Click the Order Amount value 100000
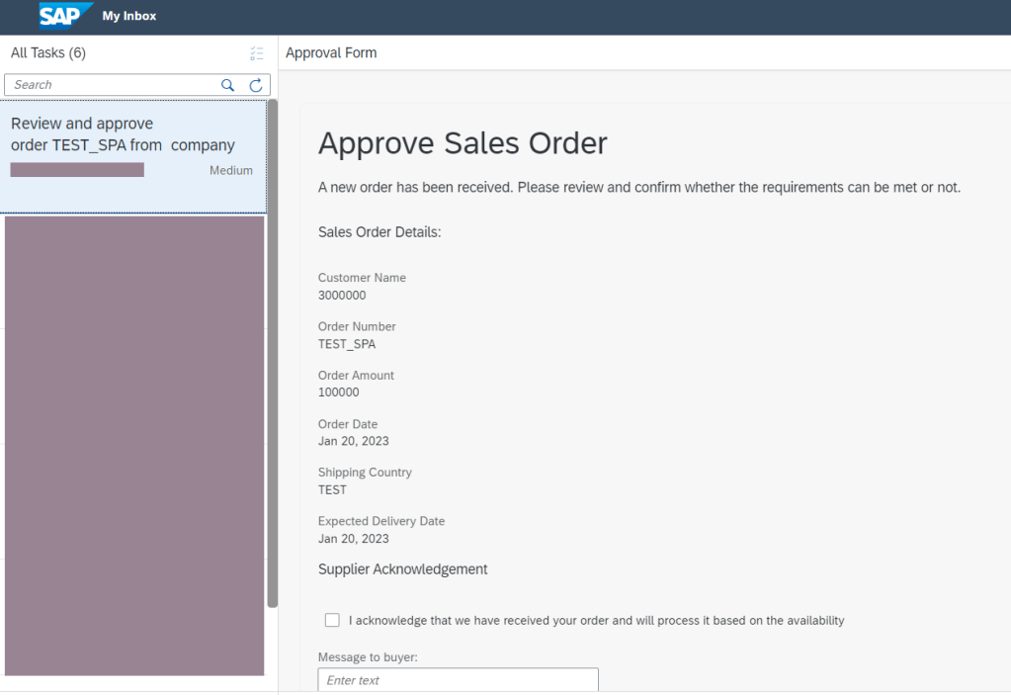This screenshot has height=695, width=1011. 339,392
